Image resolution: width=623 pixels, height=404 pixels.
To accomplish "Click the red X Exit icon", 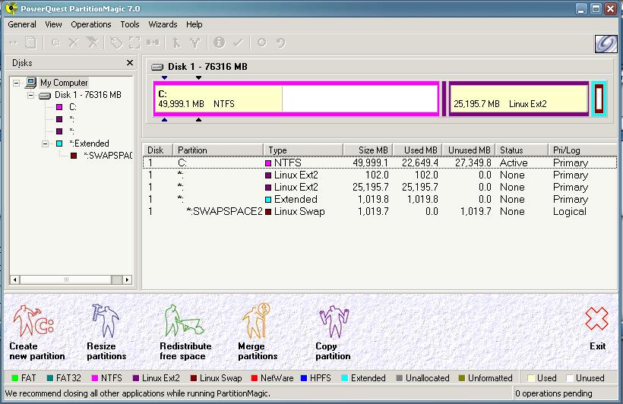I will tap(597, 320).
